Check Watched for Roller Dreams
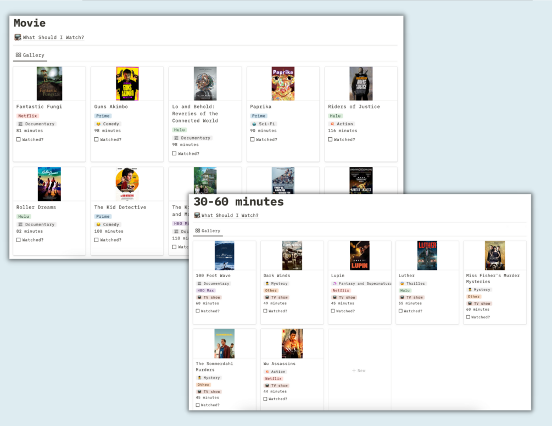Image resolution: width=552 pixels, height=426 pixels. click(x=18, y=239)
